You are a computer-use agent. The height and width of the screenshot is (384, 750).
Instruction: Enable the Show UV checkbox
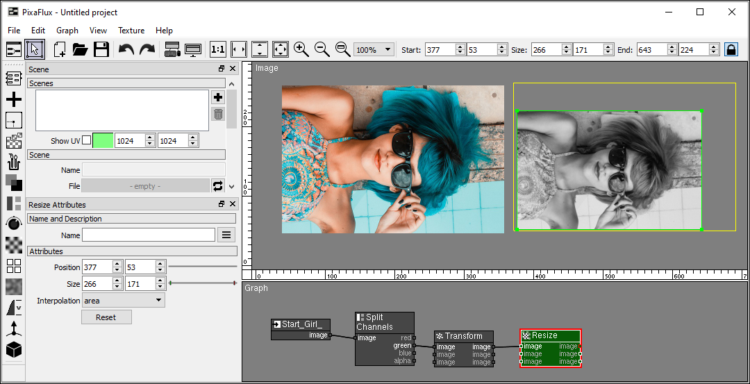86,140
